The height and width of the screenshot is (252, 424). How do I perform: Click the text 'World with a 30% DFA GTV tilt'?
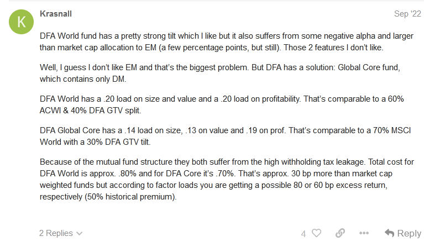tap(95, 142)
